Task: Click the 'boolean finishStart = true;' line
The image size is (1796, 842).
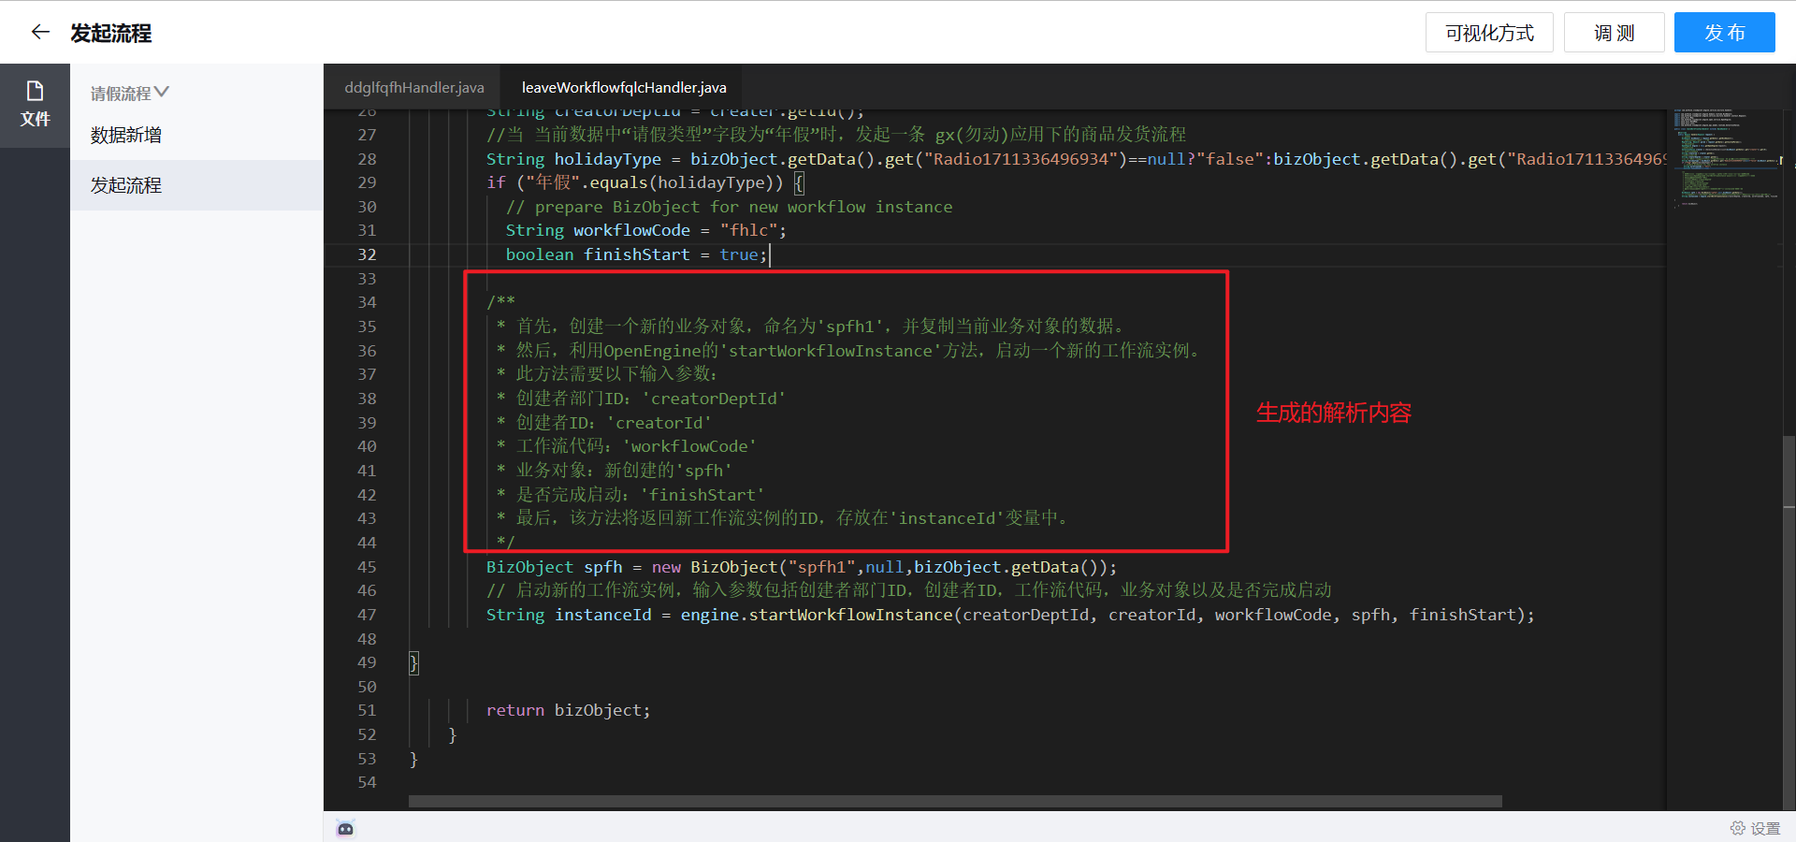Action: 636,254
